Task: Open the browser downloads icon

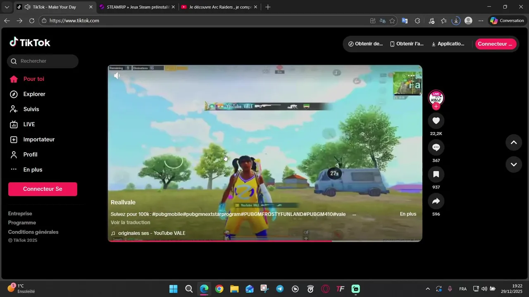Action: (x=456, y=21)
